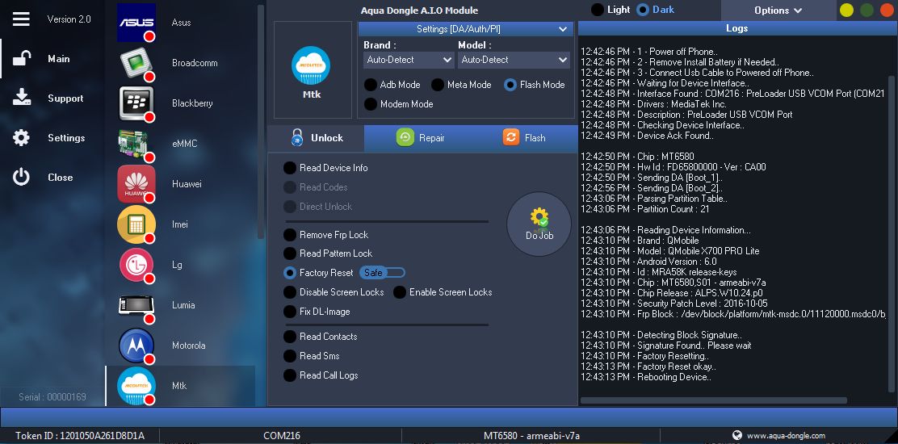Expand the Options dropdown menu
This screenshot has width=898, height=444.
[778, 10]
